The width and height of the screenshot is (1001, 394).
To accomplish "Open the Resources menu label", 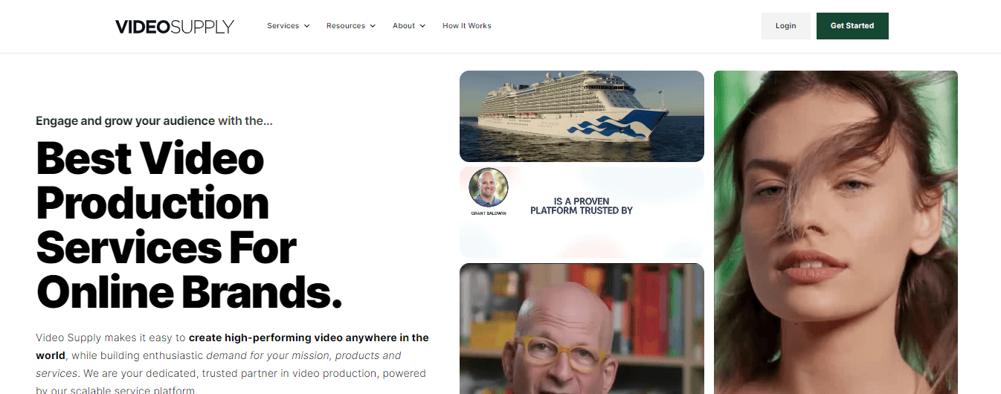I will point(346,26).
